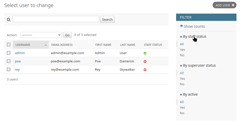Click rey's red staff status icon
Image resolution: width=240 pixels, height=123 pixels.
pyautogui.click(x=145, y=70)
